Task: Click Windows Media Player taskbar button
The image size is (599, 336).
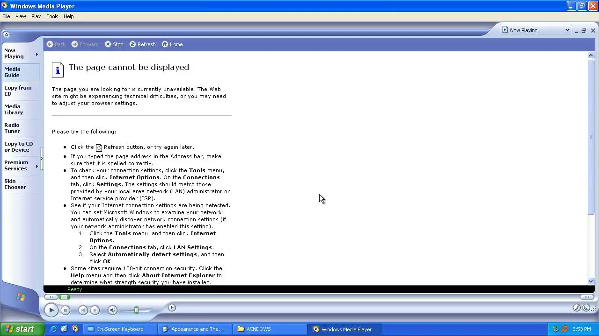Action: pyautogui.click(x=344, y=329)
